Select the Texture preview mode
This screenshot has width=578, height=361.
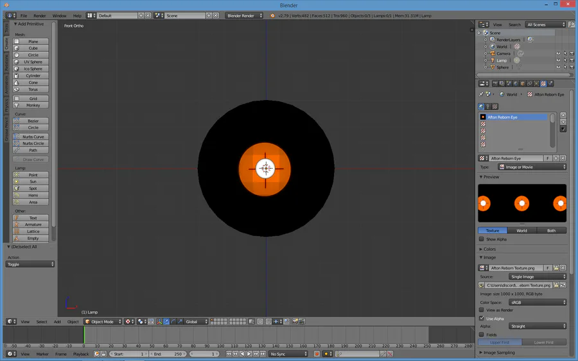(x=493, y=231)
